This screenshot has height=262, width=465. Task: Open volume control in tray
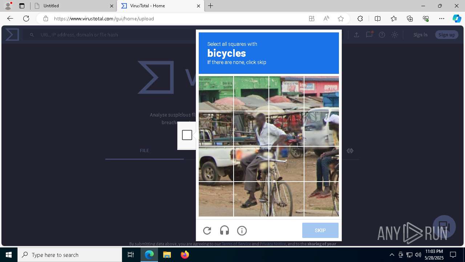(418, 255)
